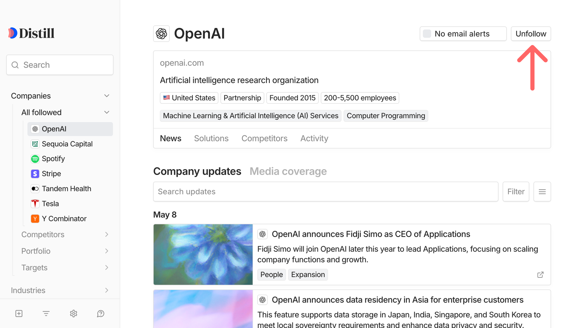This screenshot has height=328, width=584.
Task: Switch to the Media coverage tab
Action: coord(288,171)
